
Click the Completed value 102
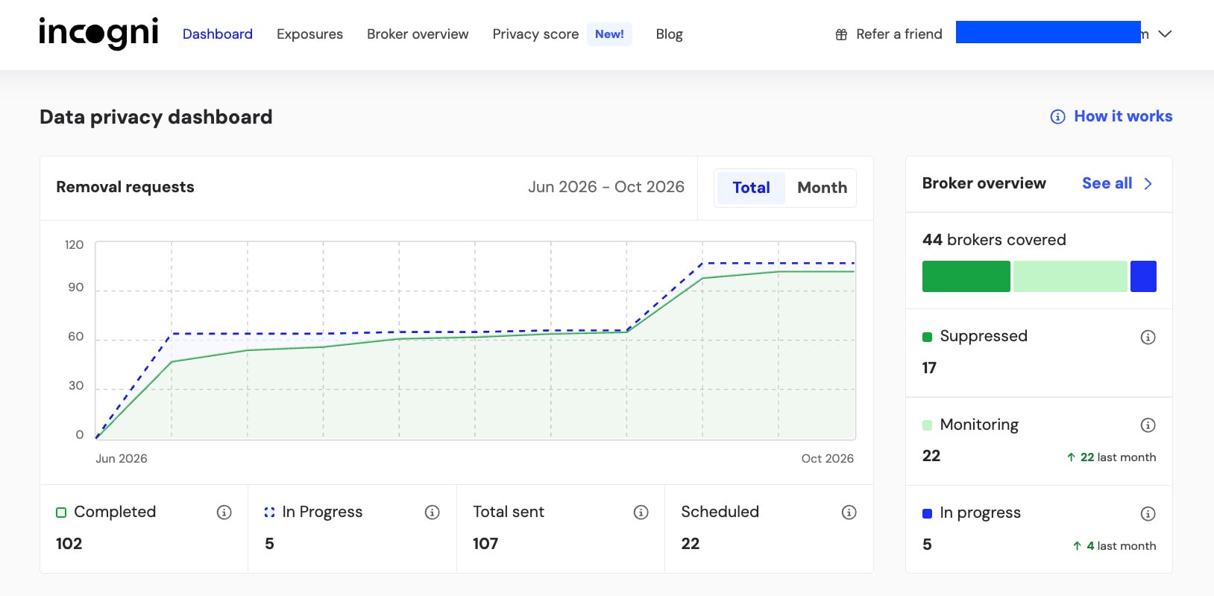tap(69, 544)
